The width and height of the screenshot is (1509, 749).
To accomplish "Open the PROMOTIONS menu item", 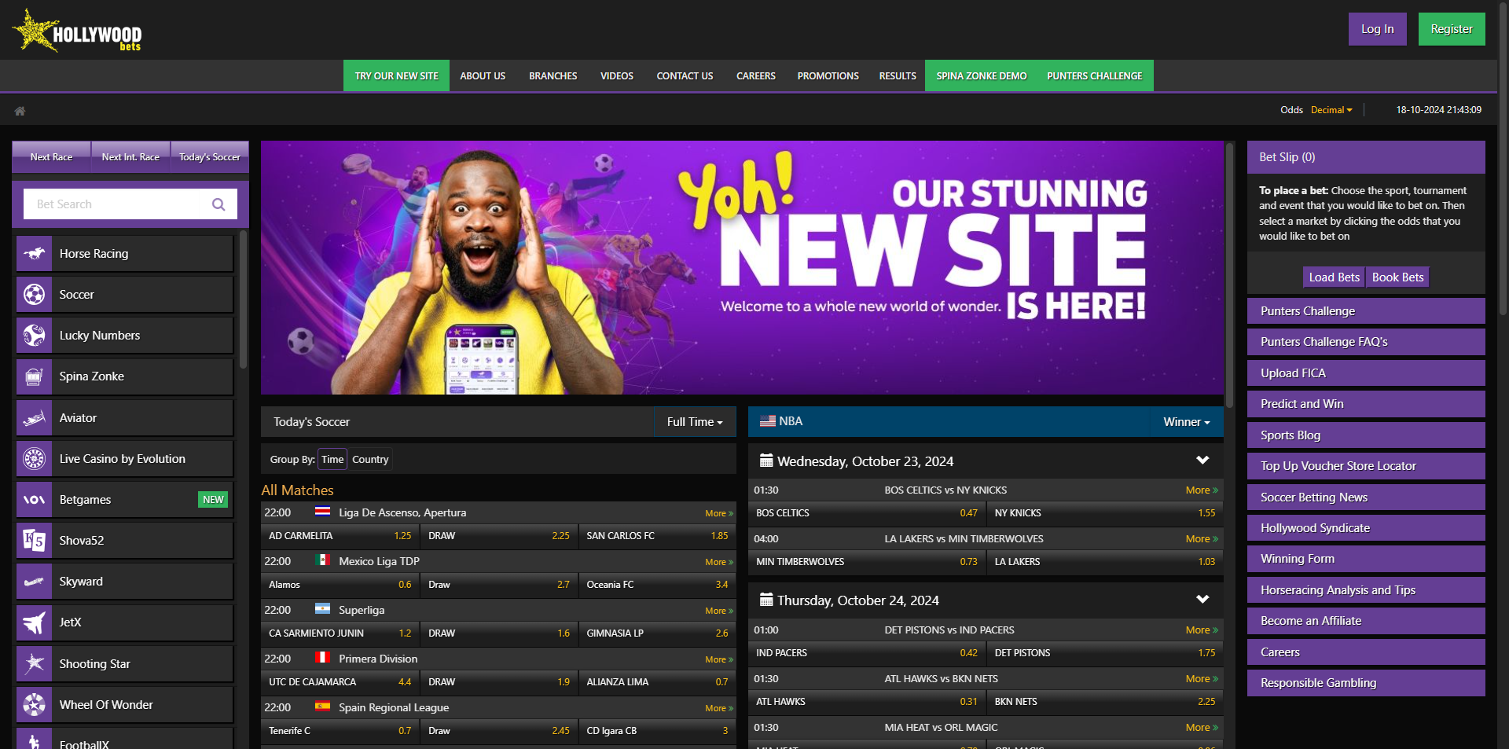I will tap(828, 76).
